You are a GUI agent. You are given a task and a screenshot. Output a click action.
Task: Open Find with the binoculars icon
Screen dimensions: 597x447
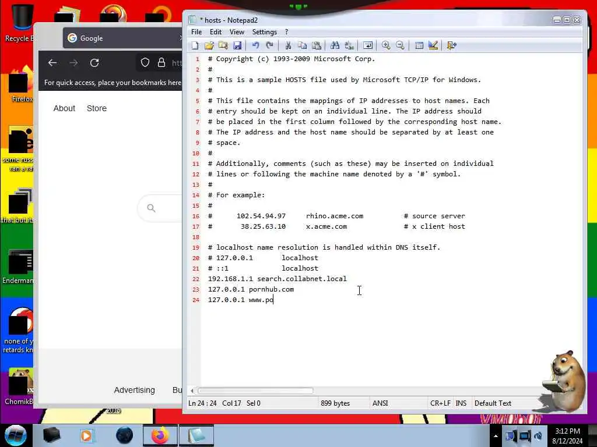click(x=335, y=45)
